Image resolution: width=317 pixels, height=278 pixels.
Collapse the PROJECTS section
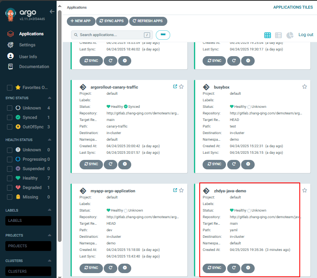(50, 235)
